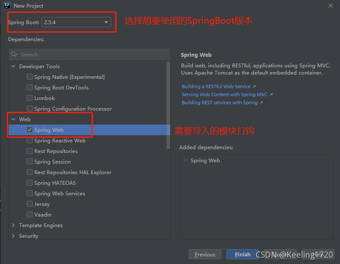The width and height of the screenshot is (340, 264).
Task: Tick the Vaadin checkbox
Action: (x=30, y=214)
